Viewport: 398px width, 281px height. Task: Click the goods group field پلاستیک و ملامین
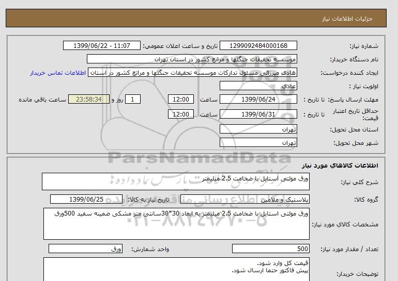pyautogui.click(x=244, y=199)
